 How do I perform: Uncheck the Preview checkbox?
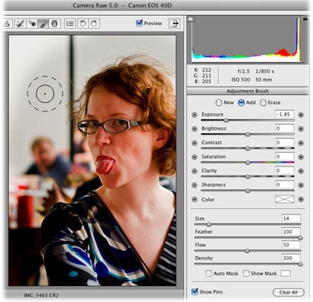point(139,23)
